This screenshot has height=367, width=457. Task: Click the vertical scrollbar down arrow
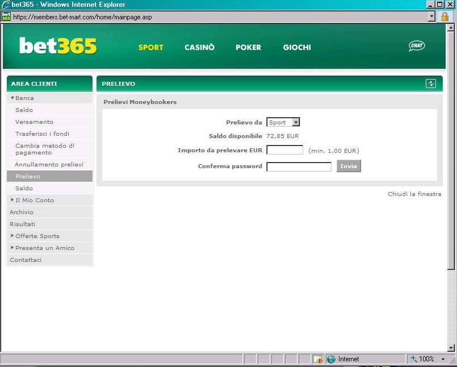[x=451, y=348]
